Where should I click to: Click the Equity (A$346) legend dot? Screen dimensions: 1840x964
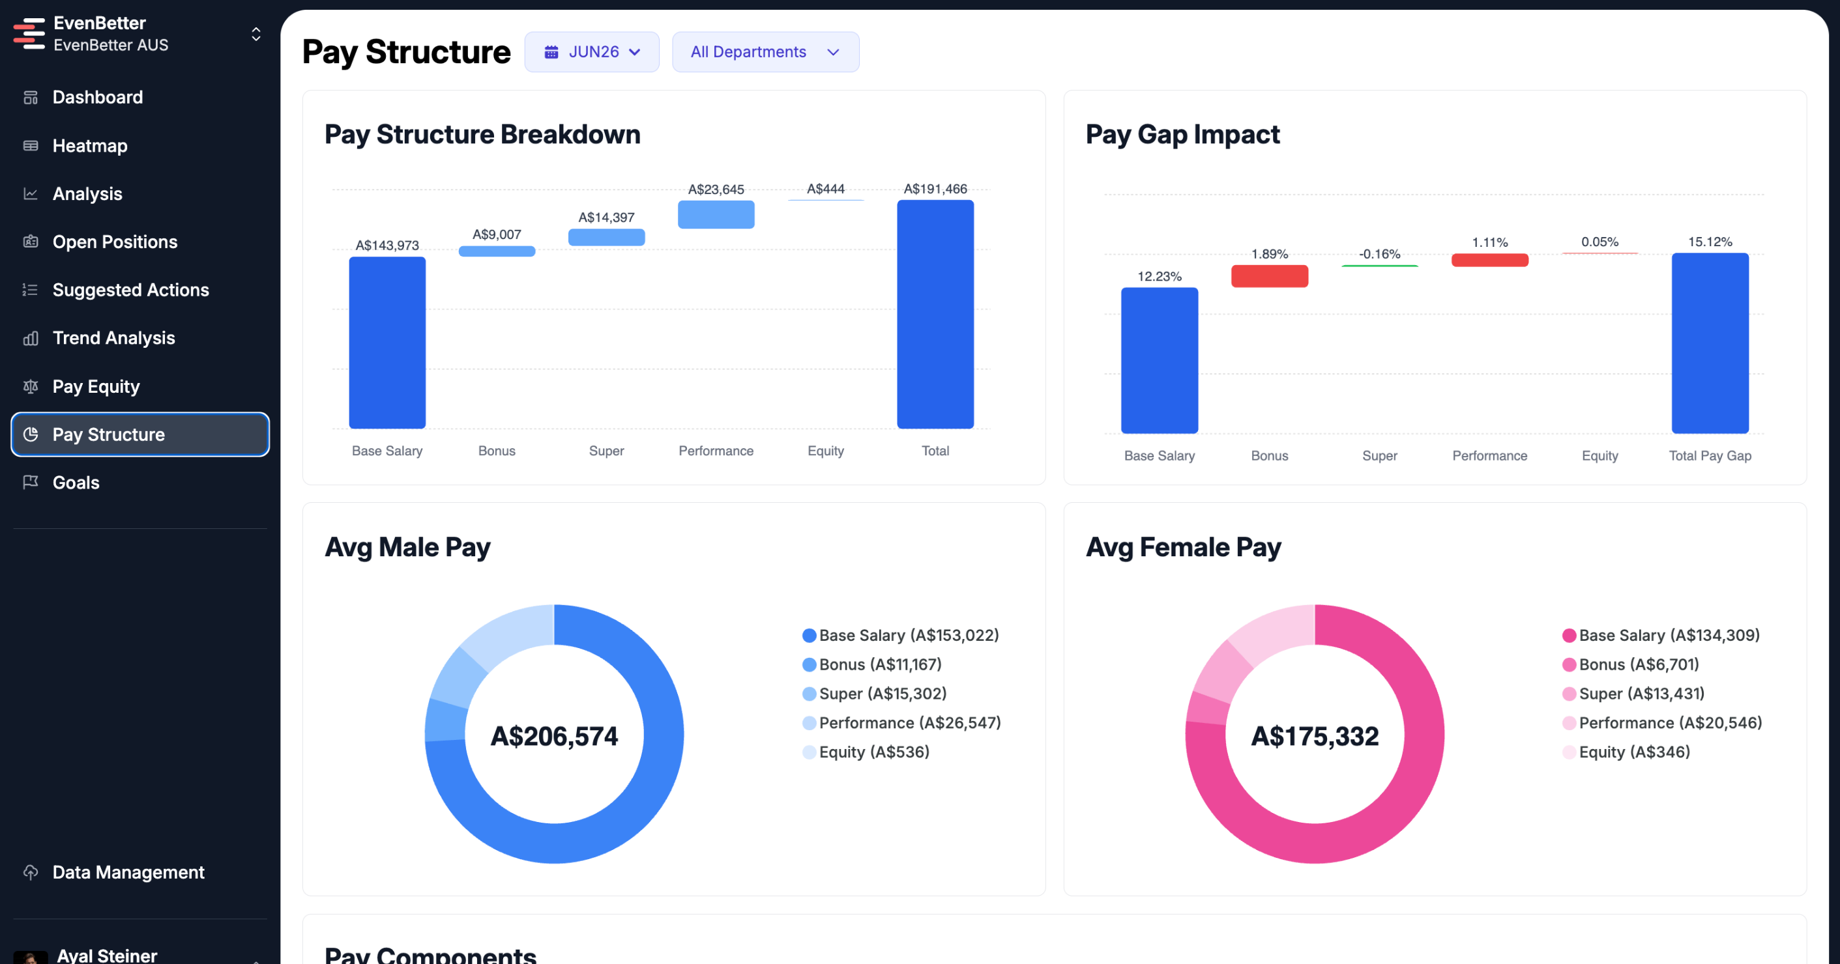click(x=1569, y=752)
